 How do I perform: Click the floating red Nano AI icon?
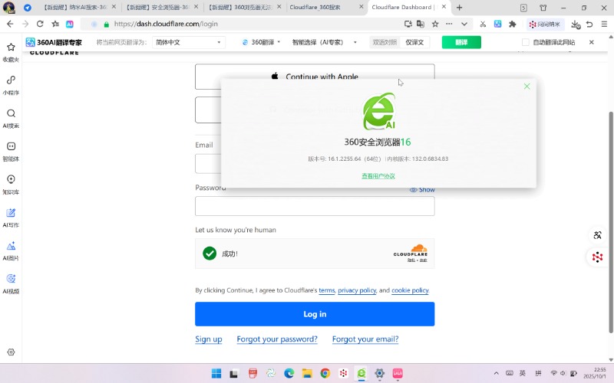click(597, 257)
